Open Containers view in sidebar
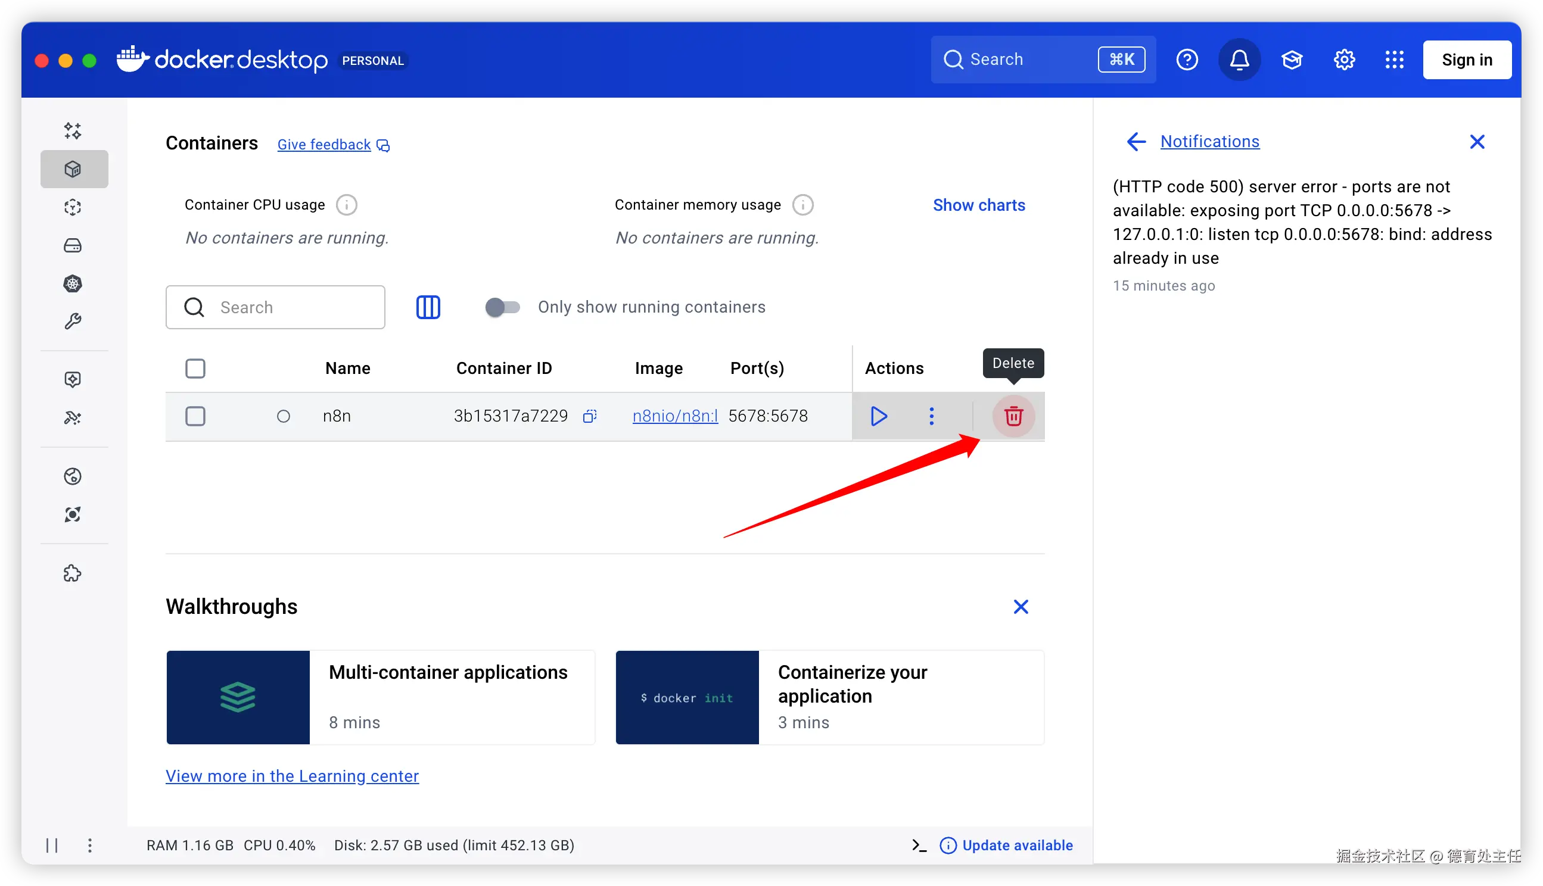Image resolution: width=1543 pixels, height=886 pixels. coord(74,169)
